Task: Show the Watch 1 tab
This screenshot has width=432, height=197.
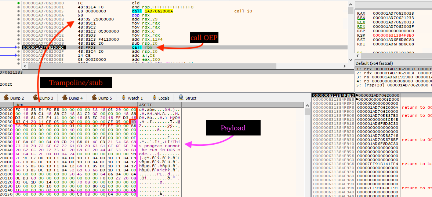Action: pyautogui.click(x=132, y=98)
